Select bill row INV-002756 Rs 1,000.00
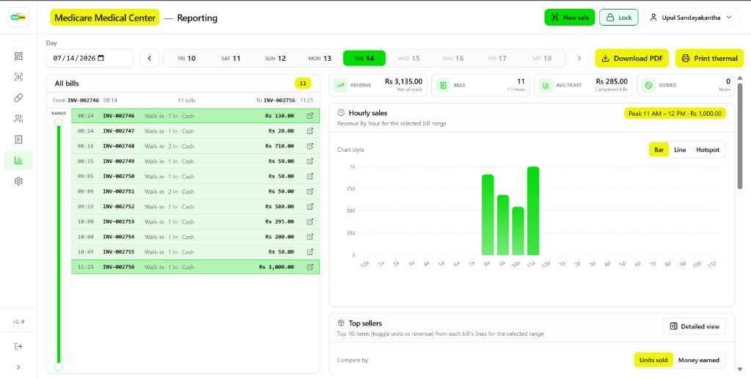This screenshot has height=379, width=751. (x=195, y=267)
